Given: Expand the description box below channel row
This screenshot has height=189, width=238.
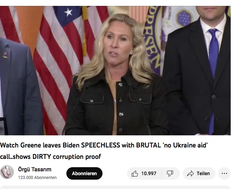Looking at the screenshot, I should 115,187.
